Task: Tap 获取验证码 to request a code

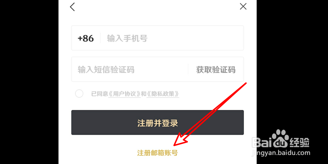Action: tap(216, 70)
